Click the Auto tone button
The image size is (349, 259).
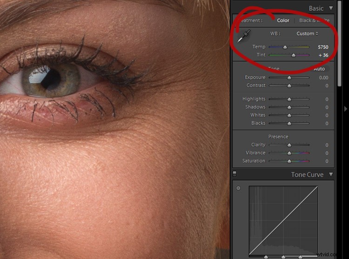[319, 69]
